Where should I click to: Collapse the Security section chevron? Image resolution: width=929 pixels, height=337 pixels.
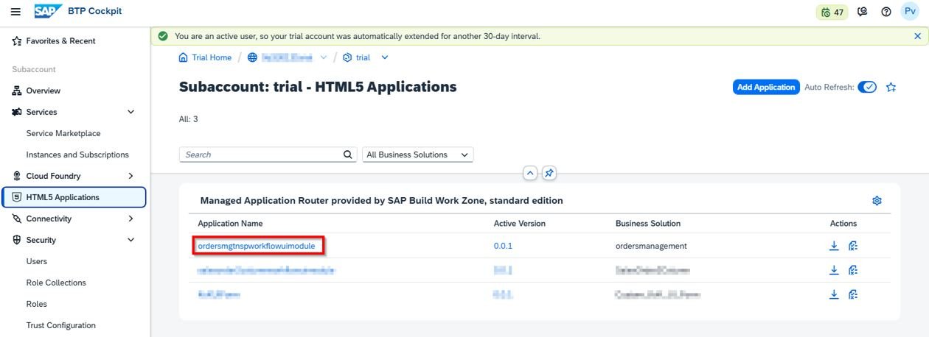(x=131, y=240)
